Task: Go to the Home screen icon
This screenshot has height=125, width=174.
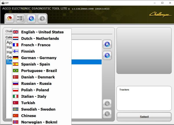Action: (9, 19)
